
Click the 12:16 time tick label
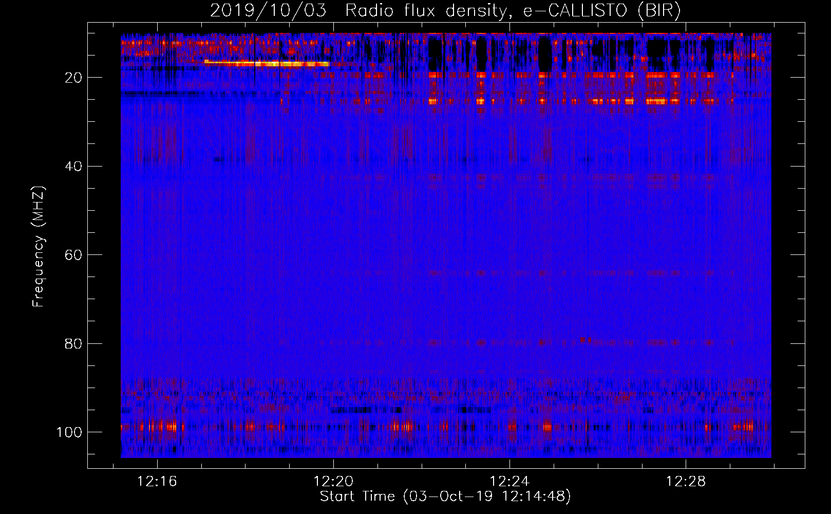click(157, 481)
